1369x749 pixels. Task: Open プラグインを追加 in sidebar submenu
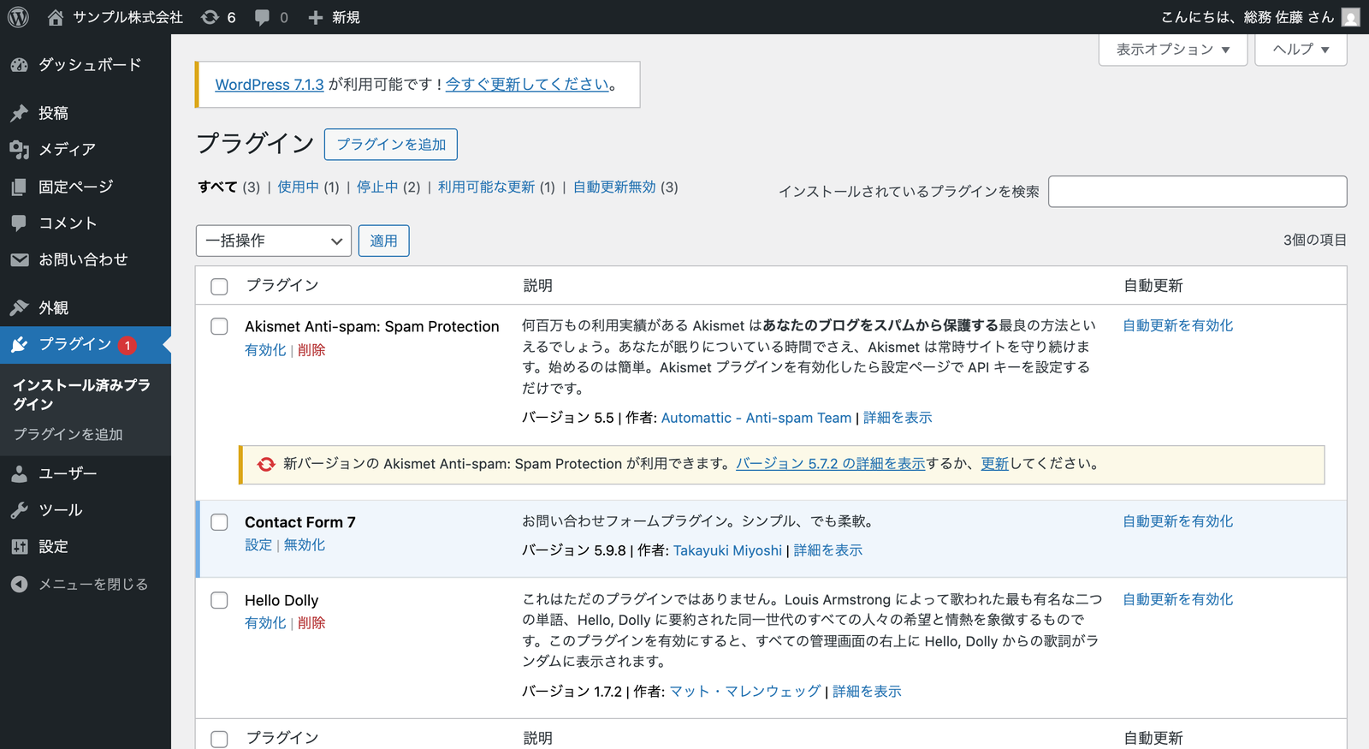point(68,435)
